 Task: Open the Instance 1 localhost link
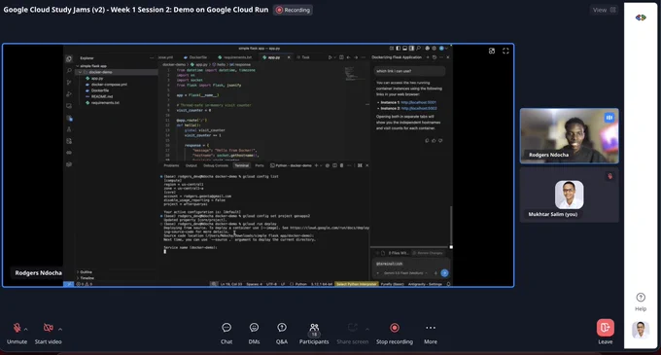(419, 102)
